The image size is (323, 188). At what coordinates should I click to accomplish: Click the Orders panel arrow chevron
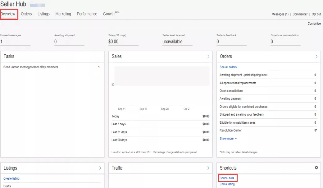pos(316,57)
